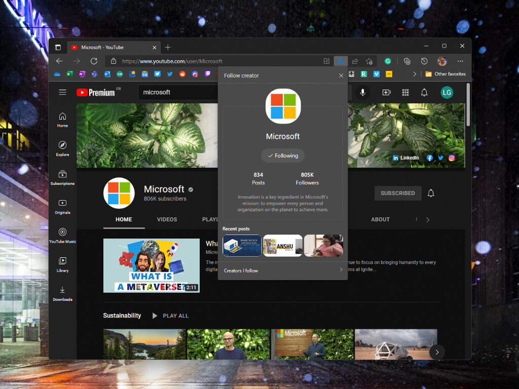Open Edge Settings and more menu
Image resolution: width=519 pixels, height=389 pixels.
460,61
